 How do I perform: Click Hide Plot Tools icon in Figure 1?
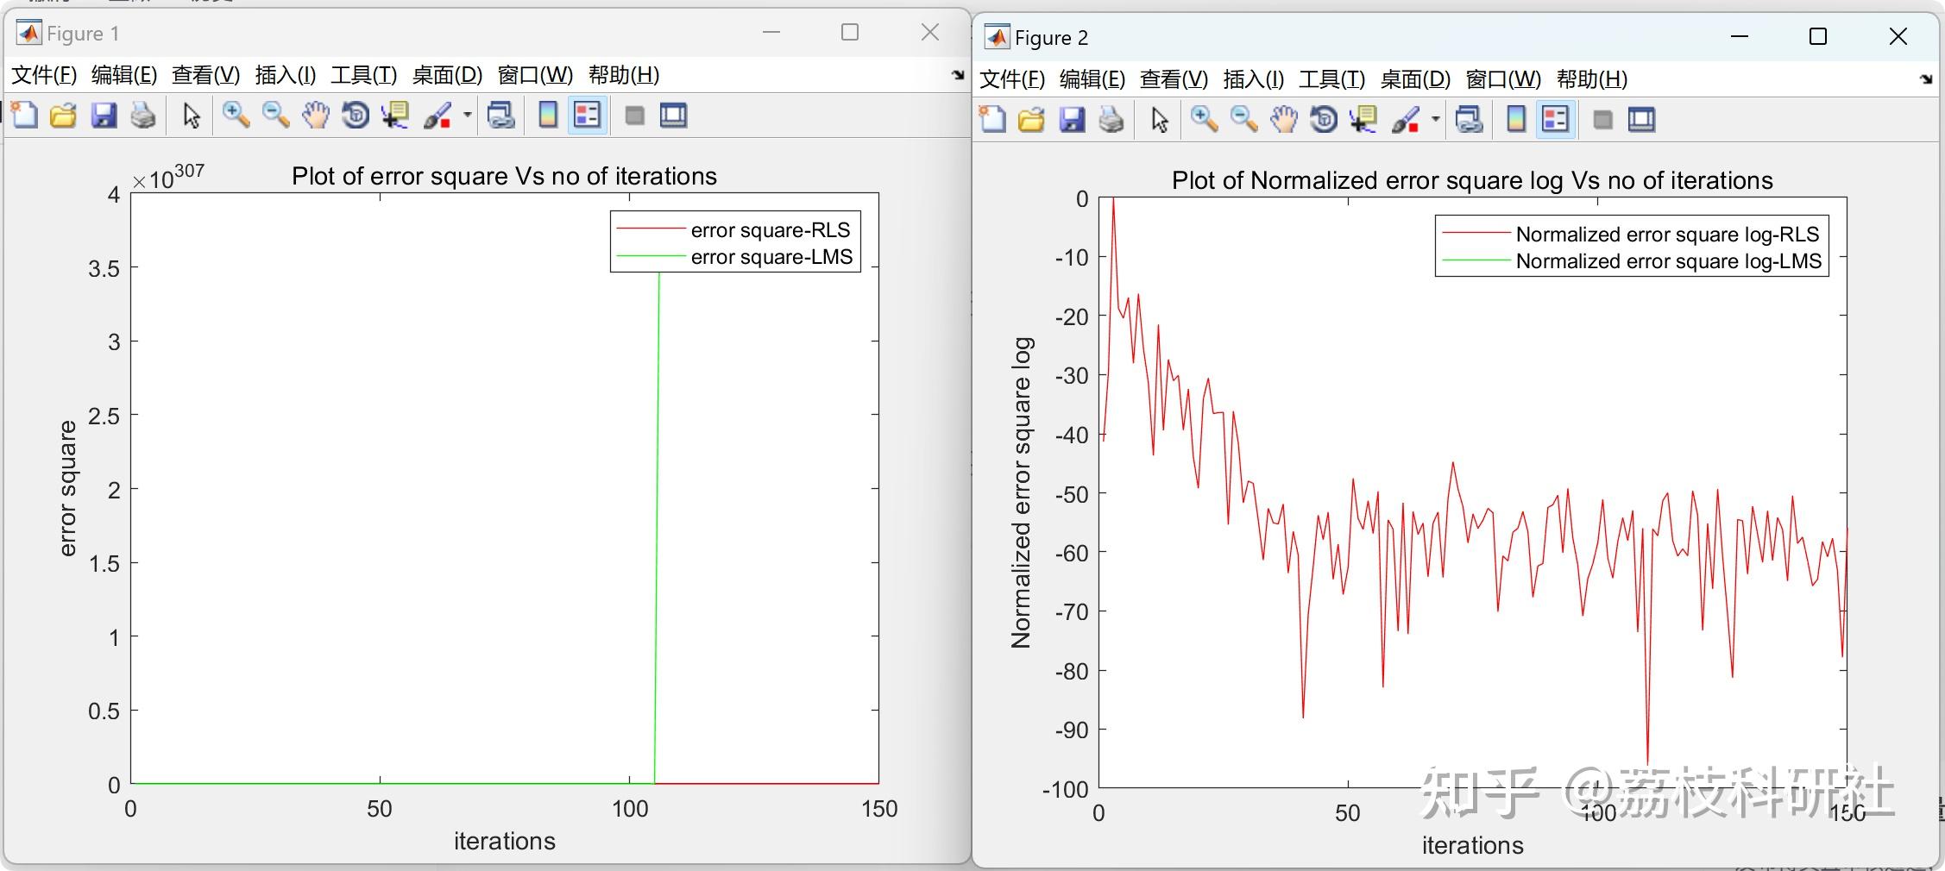point(634,116)
